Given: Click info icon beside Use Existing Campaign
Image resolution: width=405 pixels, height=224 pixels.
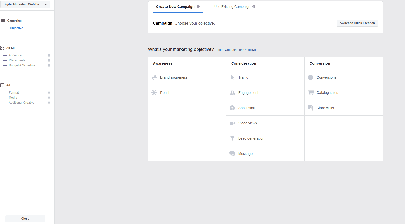Looking at the screenshot, I should click(254, 7).
